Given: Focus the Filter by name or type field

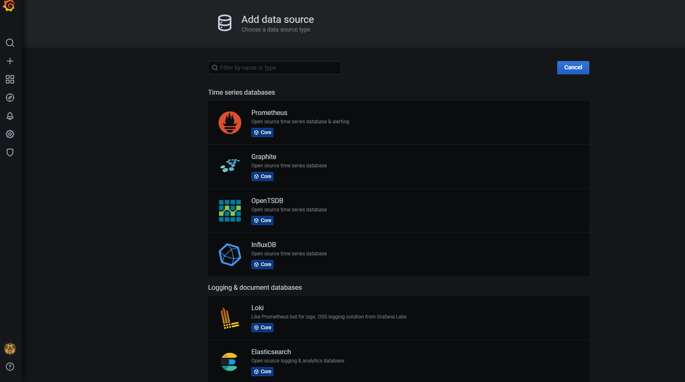Looking at the screenshot, I should [x=274, y=68].
